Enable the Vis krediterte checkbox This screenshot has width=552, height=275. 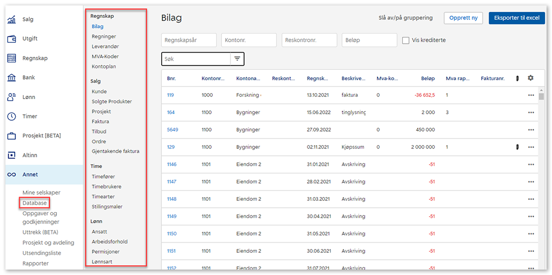pyautogui.click(x=406, y=40)
